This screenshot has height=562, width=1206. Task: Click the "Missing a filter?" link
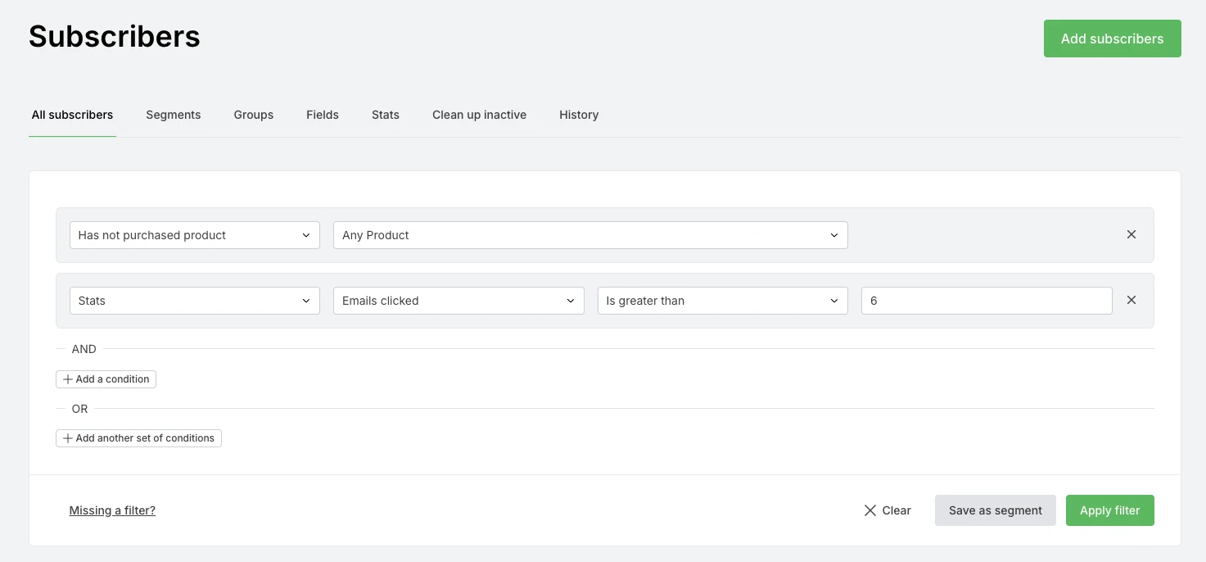point(112,510)
